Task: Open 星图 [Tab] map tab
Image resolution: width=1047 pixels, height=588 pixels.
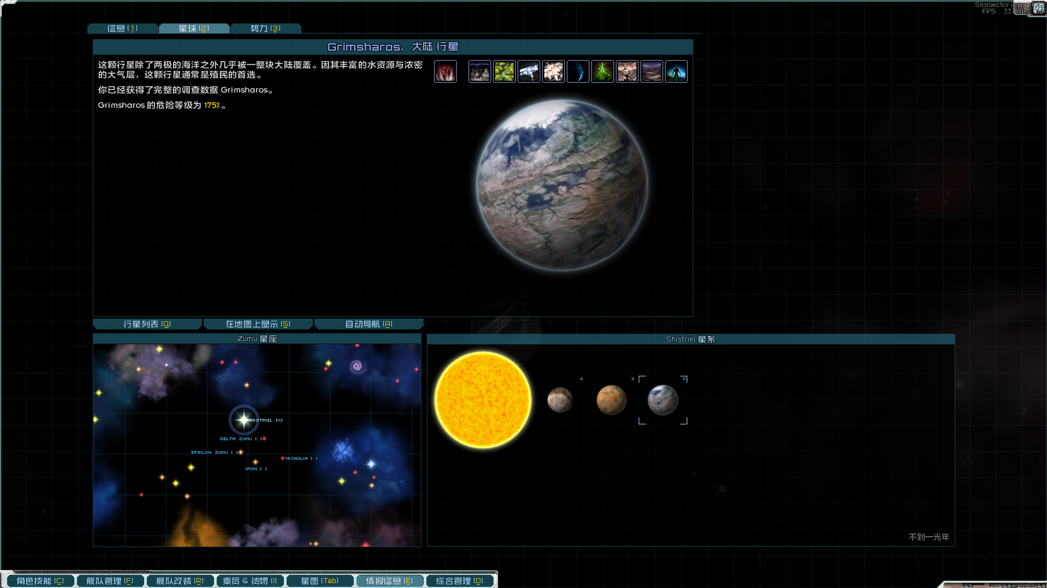Action: pyautogui.click(x=320, y=581)
